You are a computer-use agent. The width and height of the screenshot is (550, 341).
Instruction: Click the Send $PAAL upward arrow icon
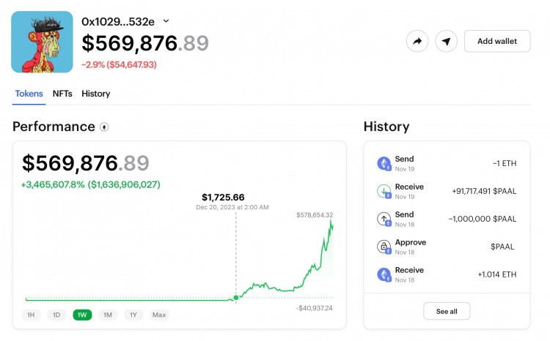(x=384, y=219)
